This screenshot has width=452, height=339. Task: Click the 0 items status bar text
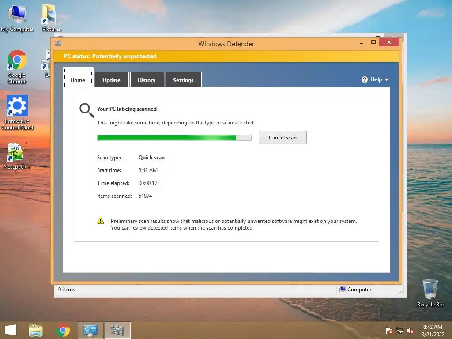(67, 290)
